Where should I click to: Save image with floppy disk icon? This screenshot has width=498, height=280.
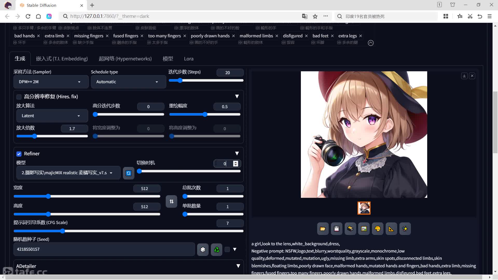[336, 229]
